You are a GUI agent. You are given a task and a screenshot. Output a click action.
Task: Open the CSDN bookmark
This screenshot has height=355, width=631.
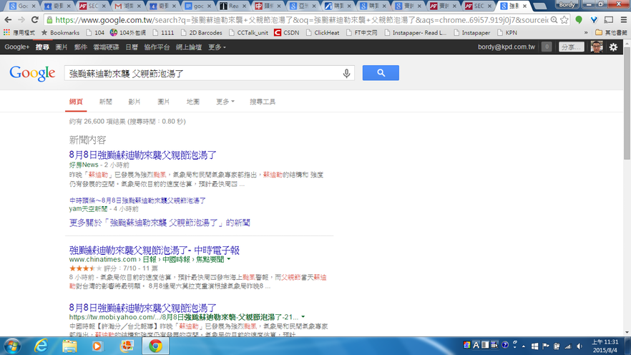coord(286,33)
